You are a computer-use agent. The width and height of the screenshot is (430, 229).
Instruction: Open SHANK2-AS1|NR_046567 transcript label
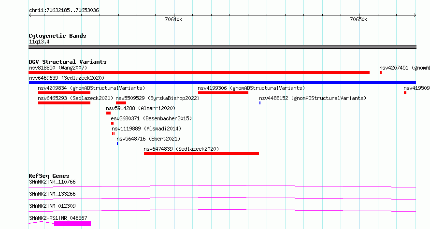58,218
